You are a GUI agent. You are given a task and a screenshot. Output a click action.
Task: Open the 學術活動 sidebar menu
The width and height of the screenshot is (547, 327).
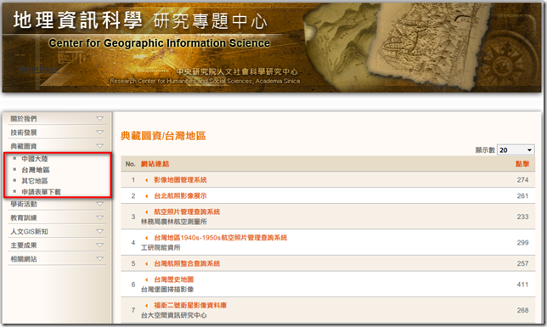[24, 204]
